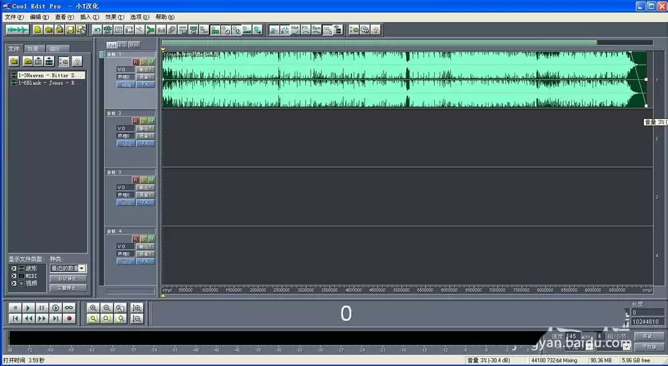Uncheck the MIDI file type checkbox

pyautogui.click(x=13, y=276)
